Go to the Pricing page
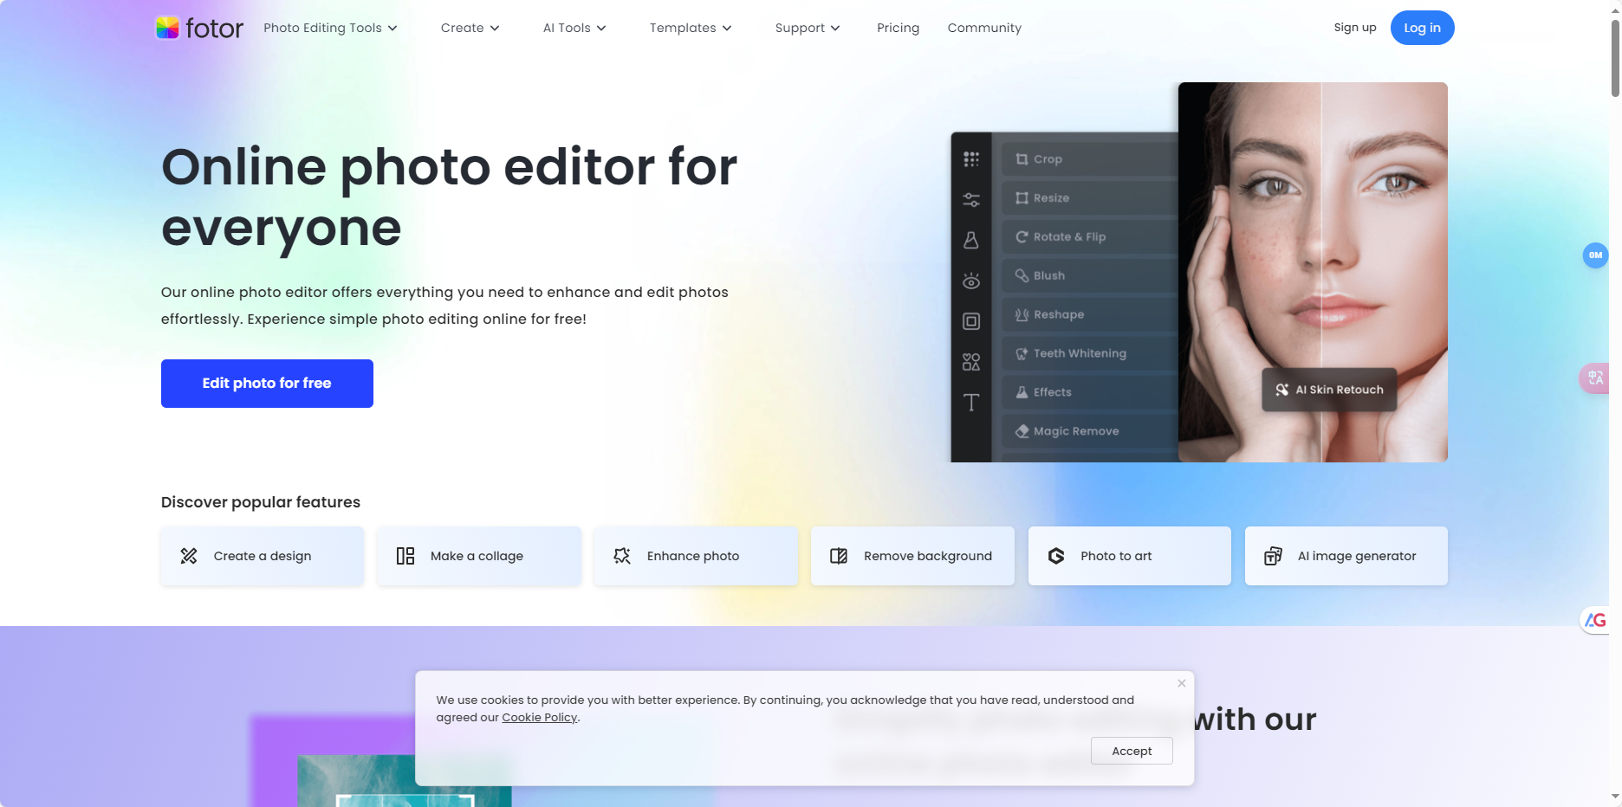This screenshot has height=807, width=1622. click(x=898, y=27)
